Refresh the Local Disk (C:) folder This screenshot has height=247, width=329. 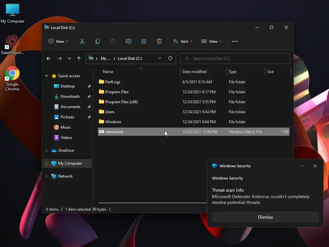click(x=170, y=59)
